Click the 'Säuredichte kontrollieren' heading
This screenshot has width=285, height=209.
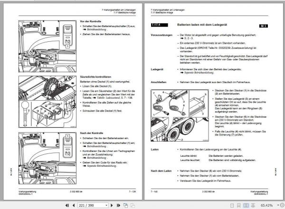tap(95, 76)
